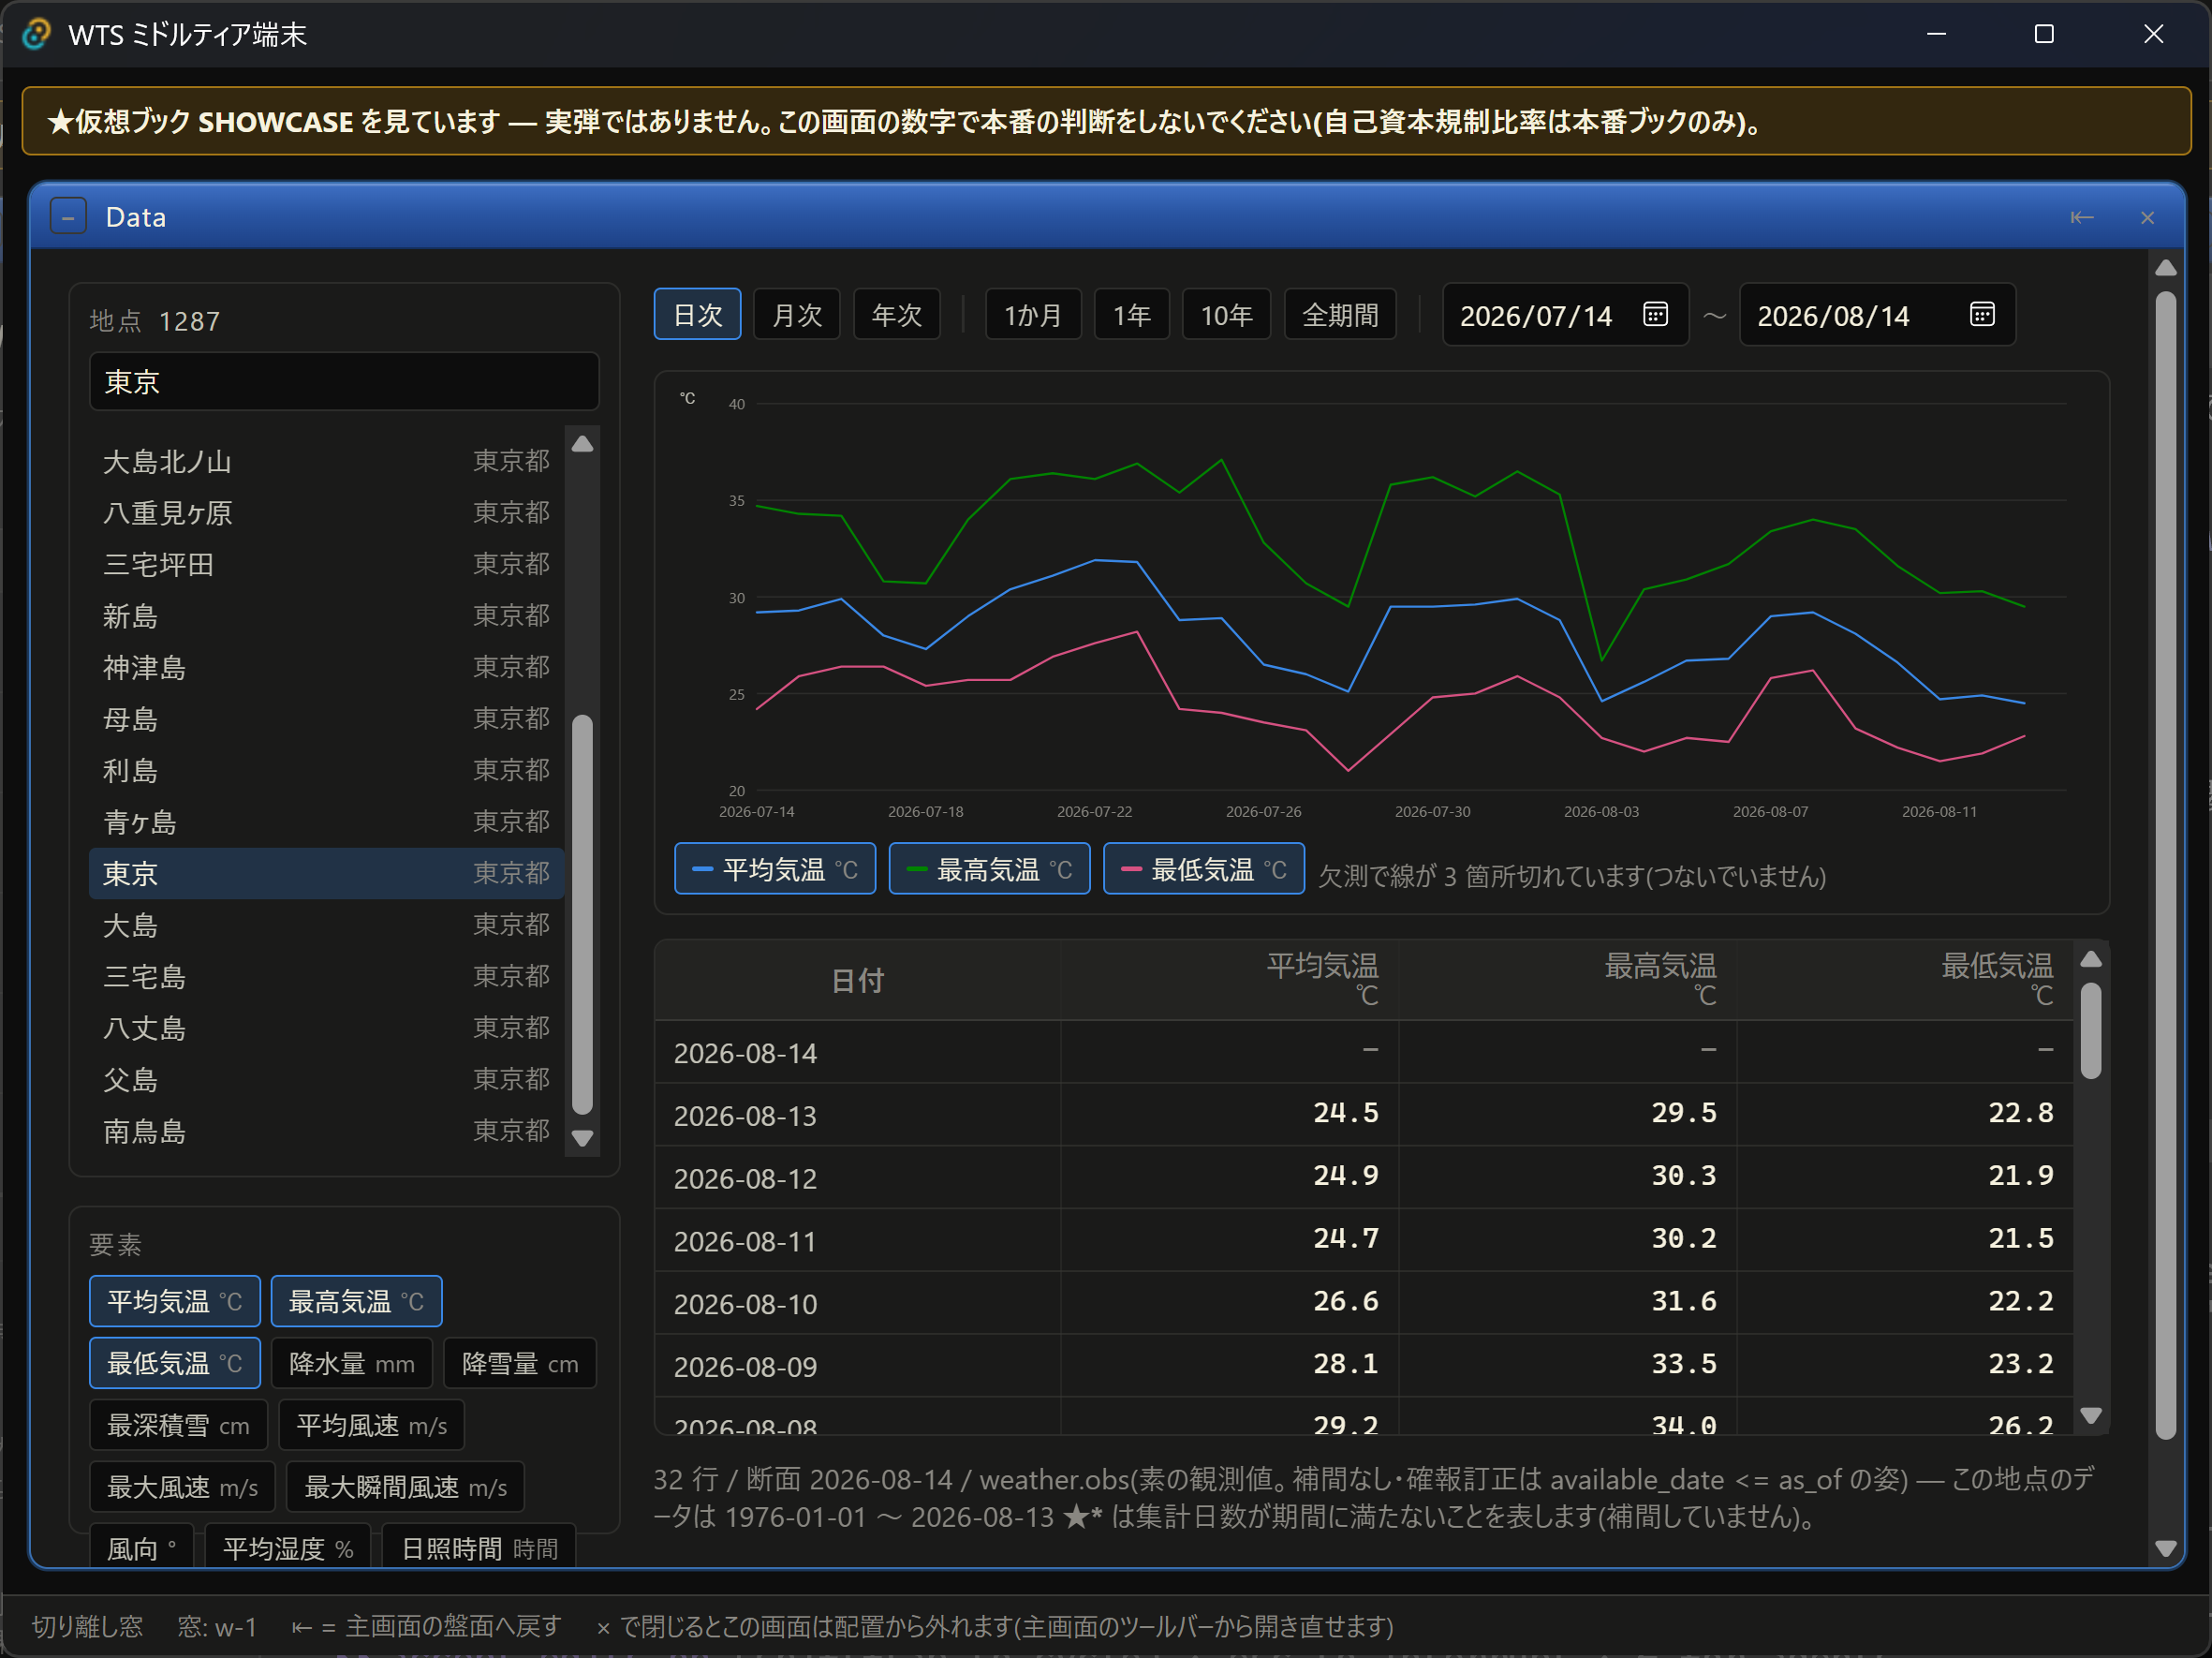Select station 八丈島 in the list
Viewport: 2212px width, 1658px height.
point(326,1028)
